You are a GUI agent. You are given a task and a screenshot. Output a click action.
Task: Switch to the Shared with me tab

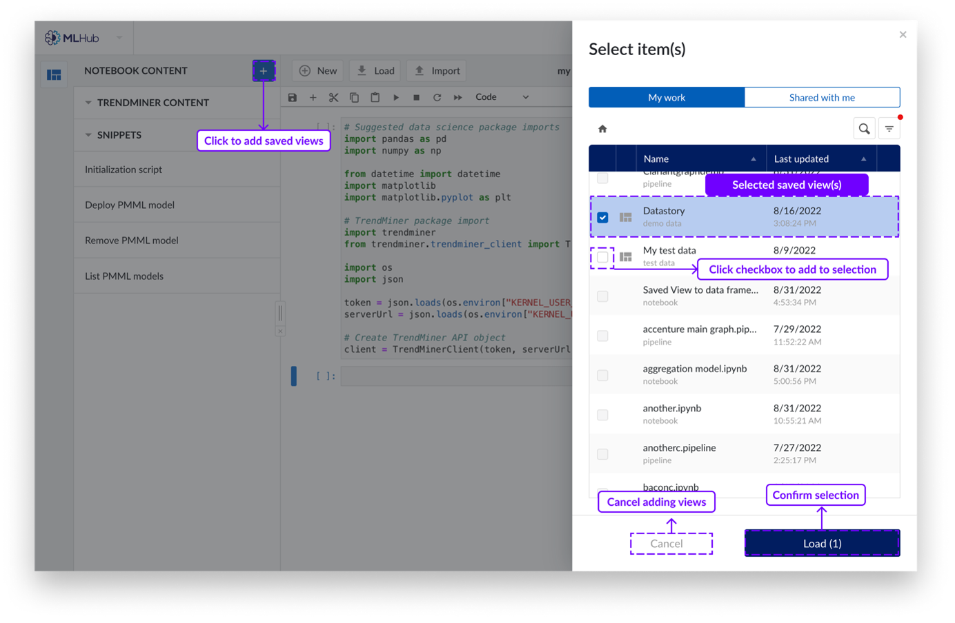(821, 97)
